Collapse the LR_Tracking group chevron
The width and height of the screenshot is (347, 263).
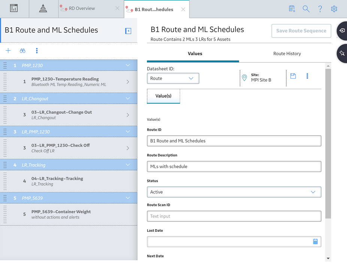click(x=128, y=165)
